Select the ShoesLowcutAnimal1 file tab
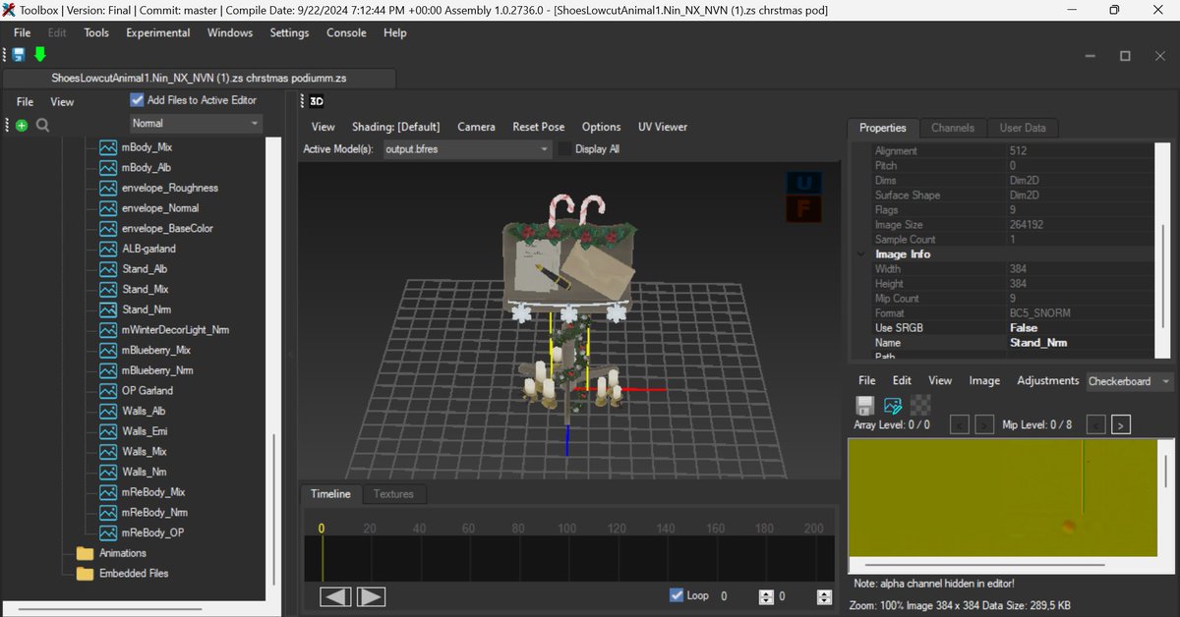Viewport: 1180px width, 617px height. click(x=199, y=78)
